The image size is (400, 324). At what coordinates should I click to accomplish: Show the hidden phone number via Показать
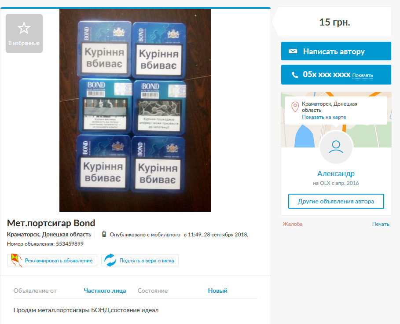coord(362,76)
